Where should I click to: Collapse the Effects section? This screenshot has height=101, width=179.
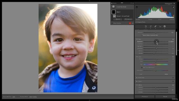click(137, 85)
